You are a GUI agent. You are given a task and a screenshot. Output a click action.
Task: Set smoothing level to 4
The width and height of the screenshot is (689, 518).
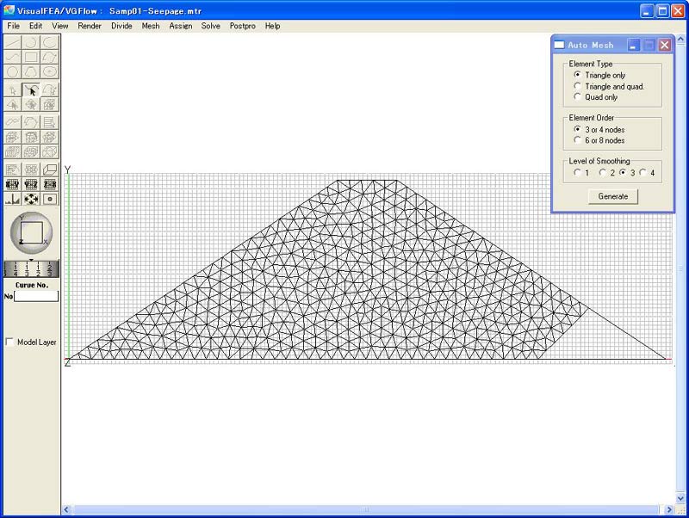(x=643, y=173)
